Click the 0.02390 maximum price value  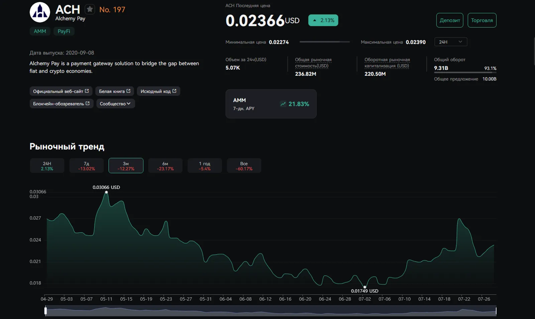416,42
